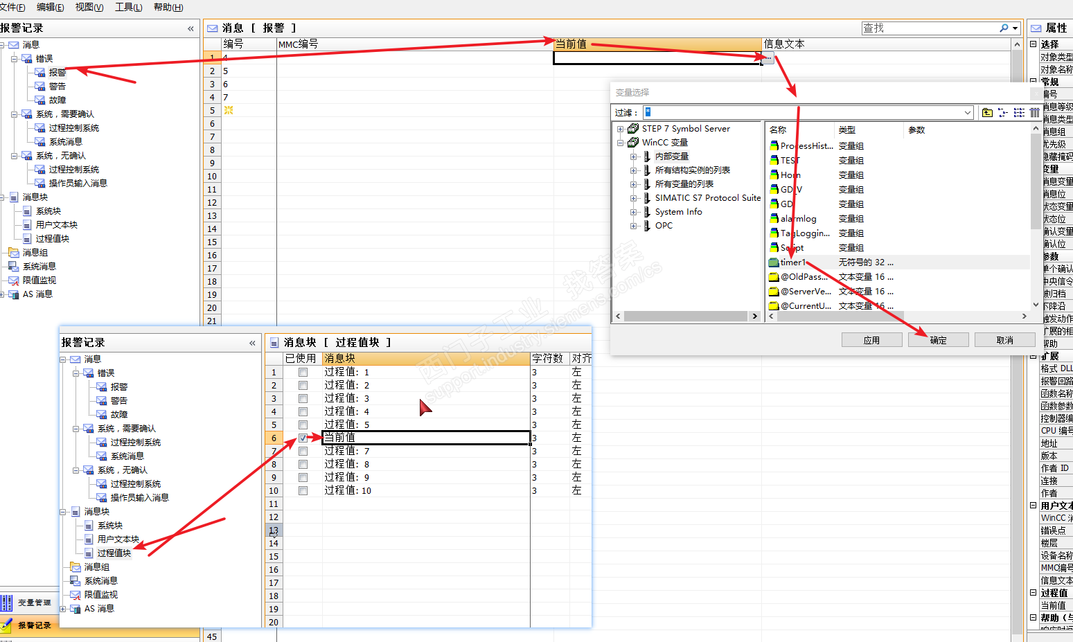Click the 限值监视 icon in the top tree
Viewport: 1073px width, 642px height.
tap(14, 280)
